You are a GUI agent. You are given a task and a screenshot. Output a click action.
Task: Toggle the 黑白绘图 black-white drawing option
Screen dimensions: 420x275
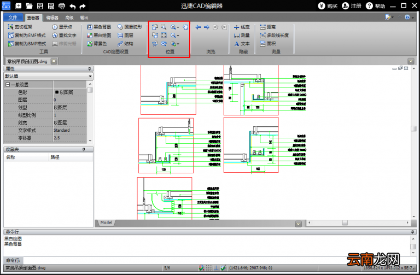99,36
